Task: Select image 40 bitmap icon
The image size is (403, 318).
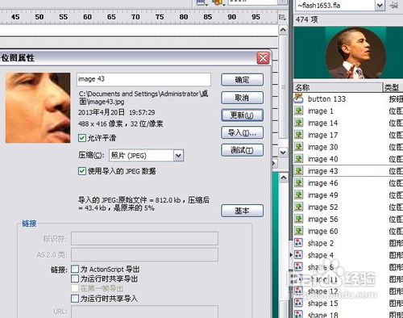Action: pyautogui.click(x=298, y=159)
